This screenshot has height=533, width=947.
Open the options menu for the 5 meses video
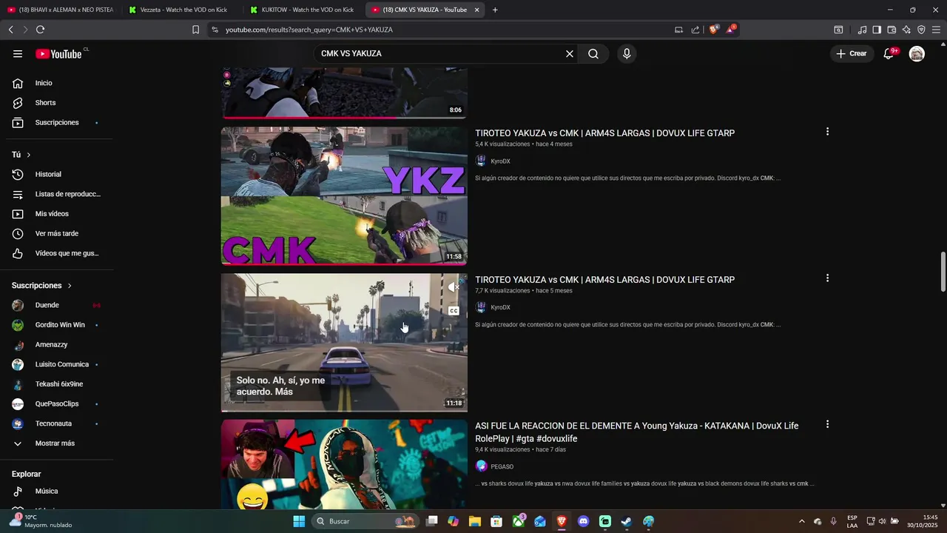(827, 278)
